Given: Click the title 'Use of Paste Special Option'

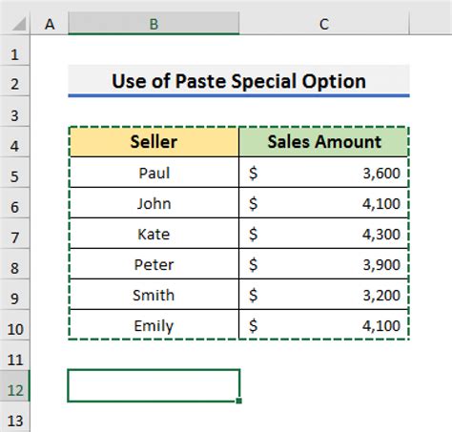Looking at the screenshot, I should [238, 81].
